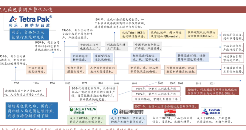Click box '利乐钻、威、枕三种新的包装系统面世'
Screen dimensions: 246x130
(x=145, y=70)
